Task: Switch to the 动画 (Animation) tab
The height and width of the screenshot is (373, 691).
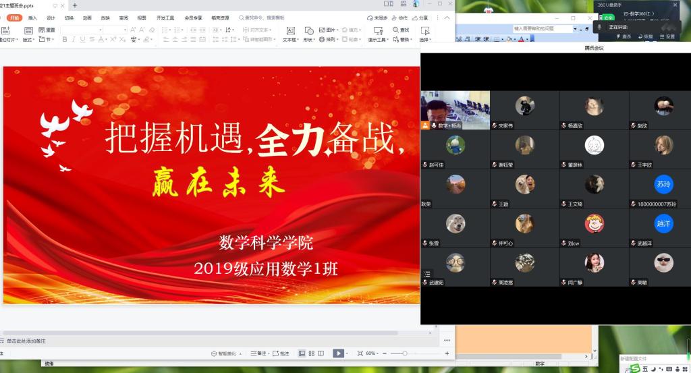Action: pyautogui.click(x=87, y=18)
